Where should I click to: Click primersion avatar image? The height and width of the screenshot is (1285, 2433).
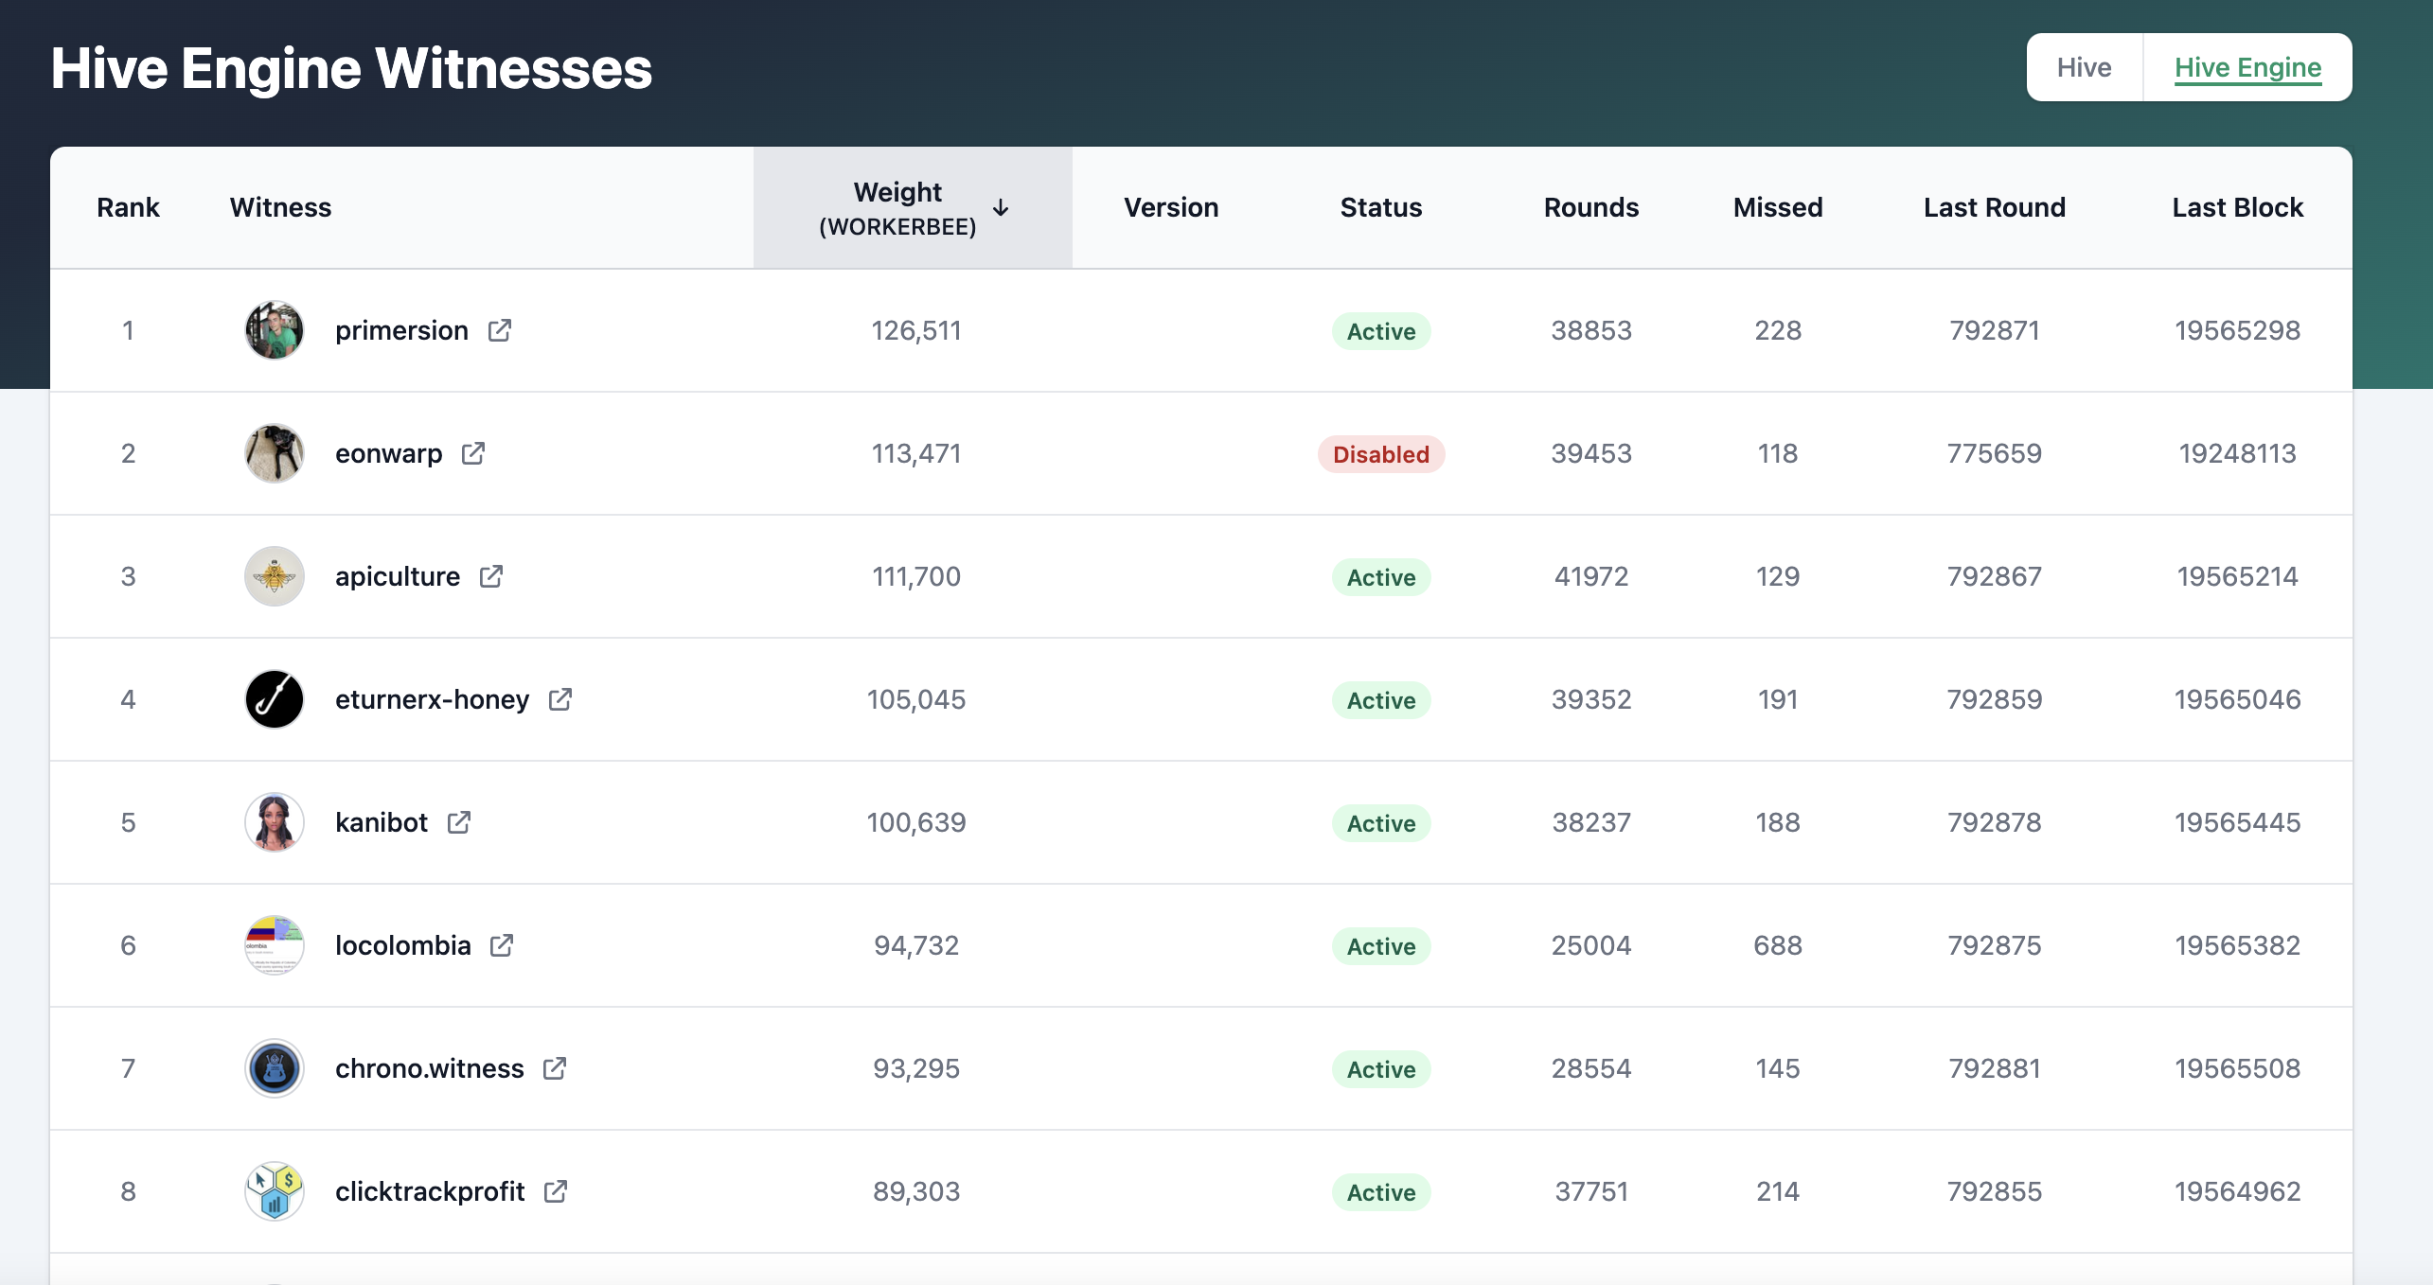tap(275, 330)
